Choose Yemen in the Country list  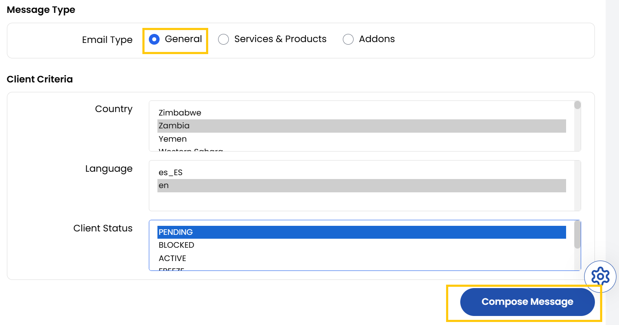point(172,139)
